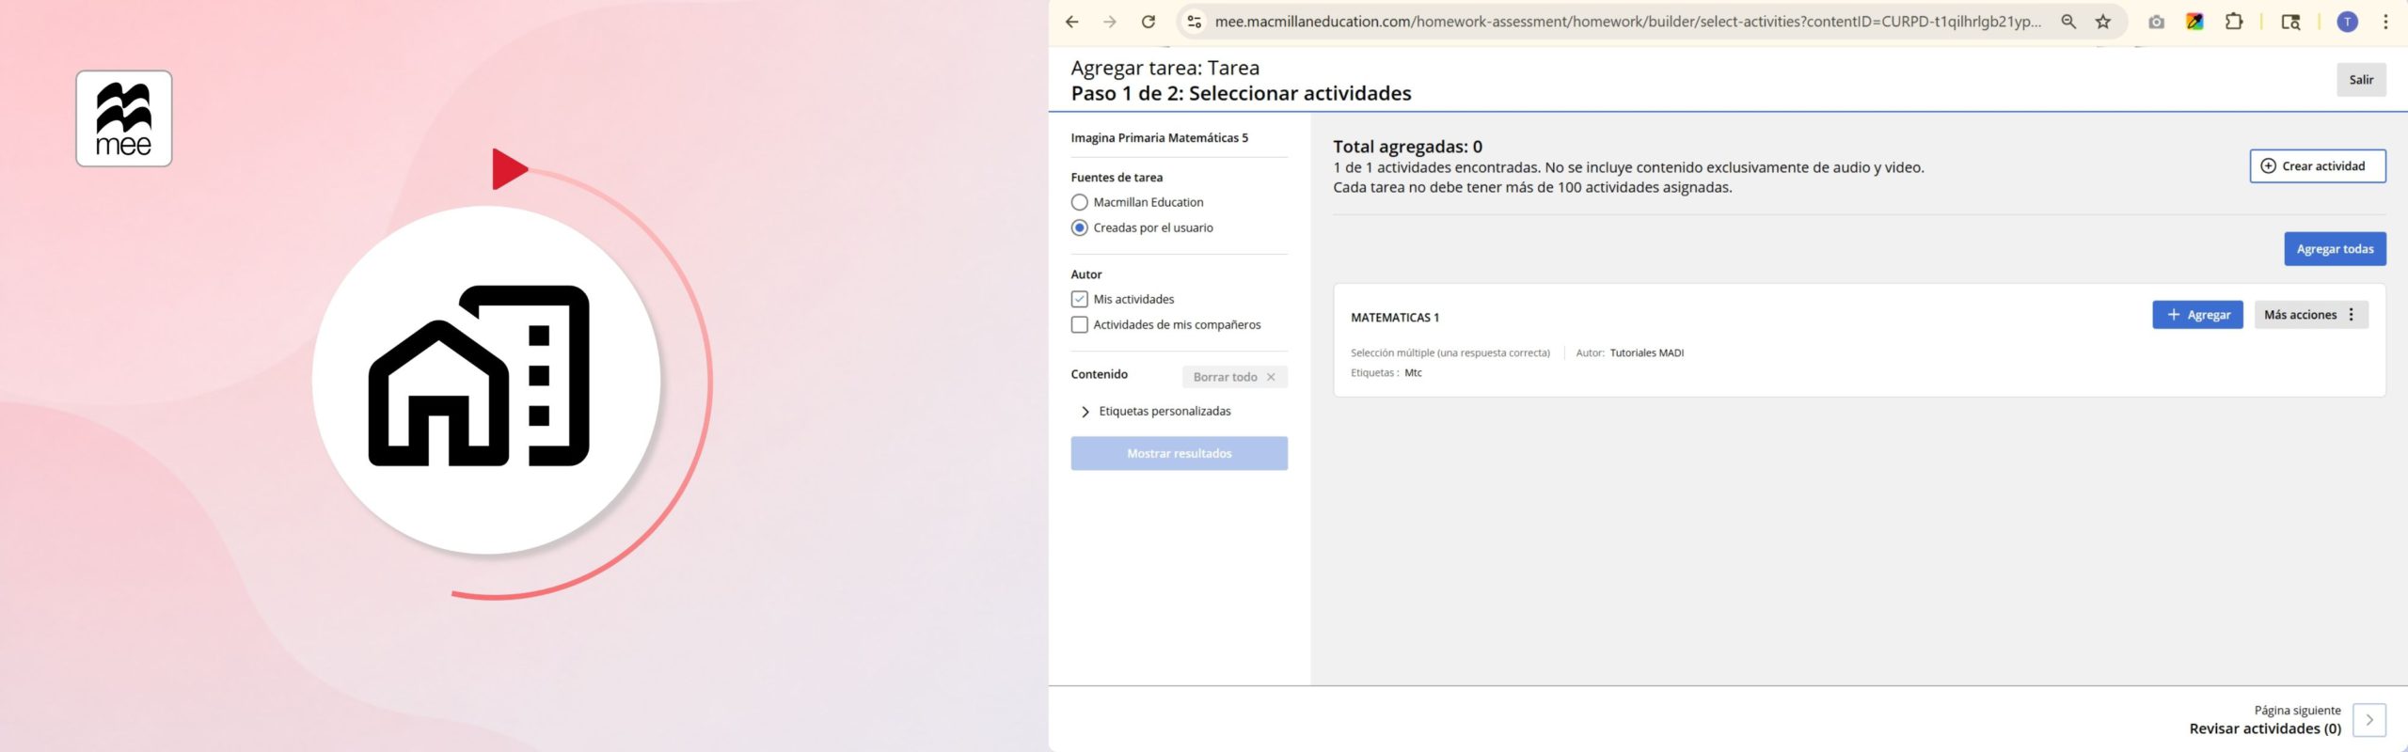The height and width of the screenshot is (752, 2408).
Task: Open the Chrome profile avatar
Action: 2348,22
